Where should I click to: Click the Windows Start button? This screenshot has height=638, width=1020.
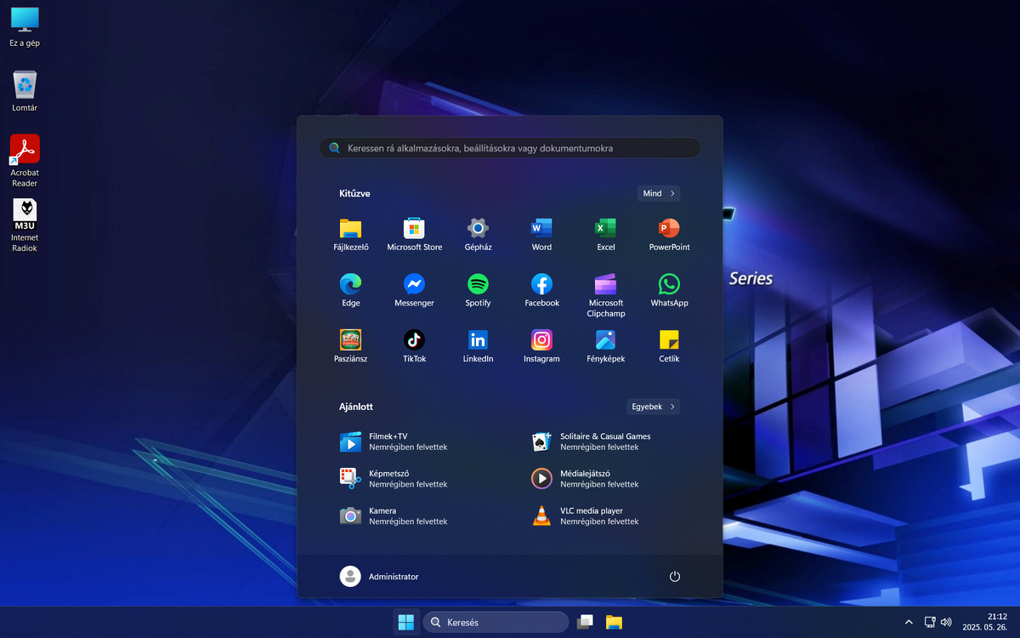click(406, 622)
